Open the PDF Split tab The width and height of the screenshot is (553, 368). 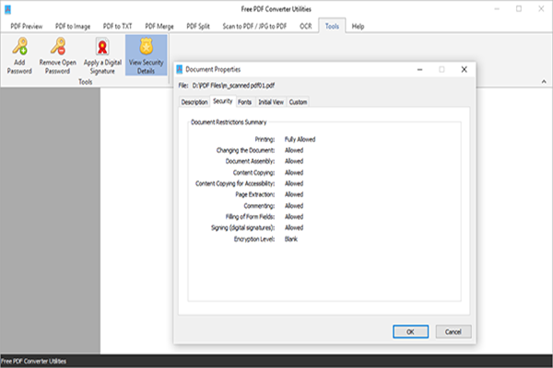pyautogui.click(x=200, y=26)
